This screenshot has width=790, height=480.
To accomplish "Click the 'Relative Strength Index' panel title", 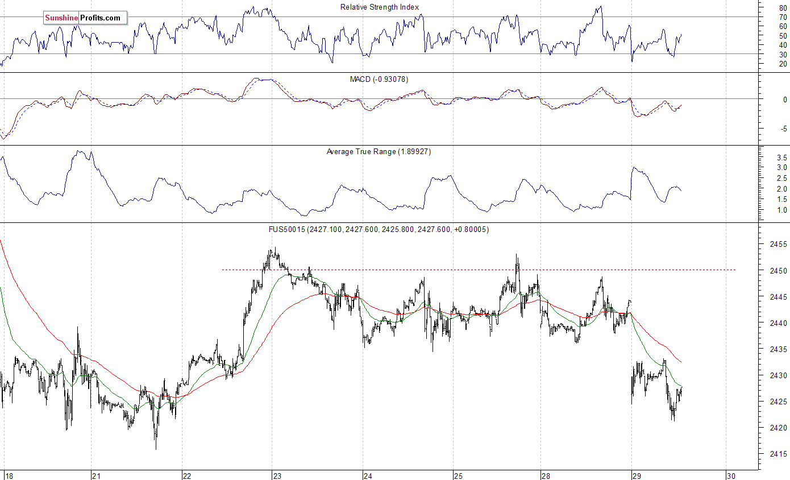I will point(380,7).
